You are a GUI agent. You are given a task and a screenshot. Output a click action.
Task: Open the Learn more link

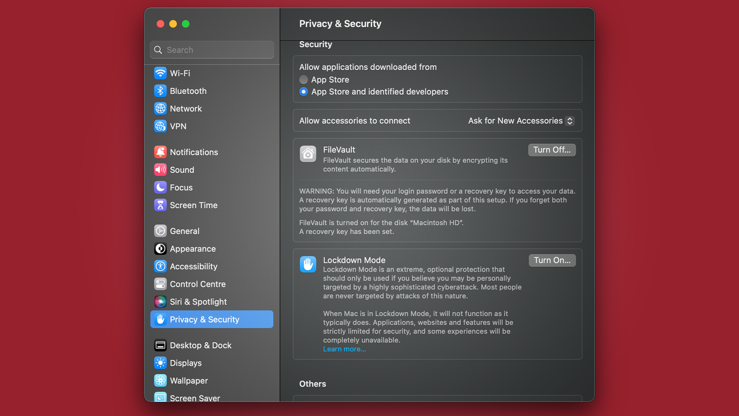[344, 349]
